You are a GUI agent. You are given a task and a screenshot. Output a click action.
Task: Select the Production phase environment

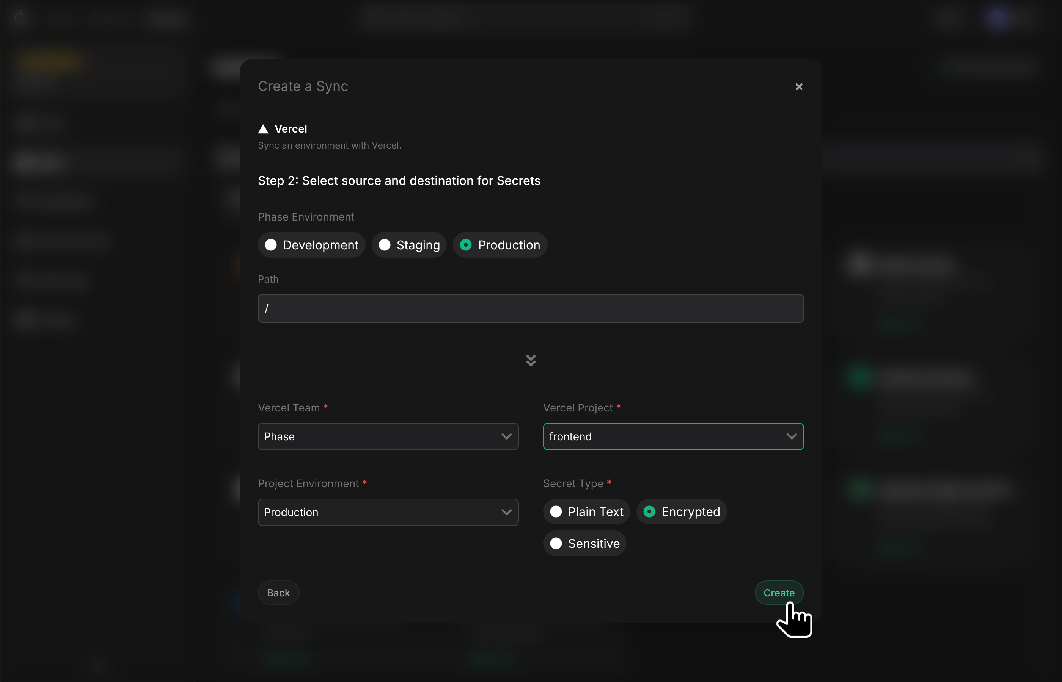click(500, 245)
